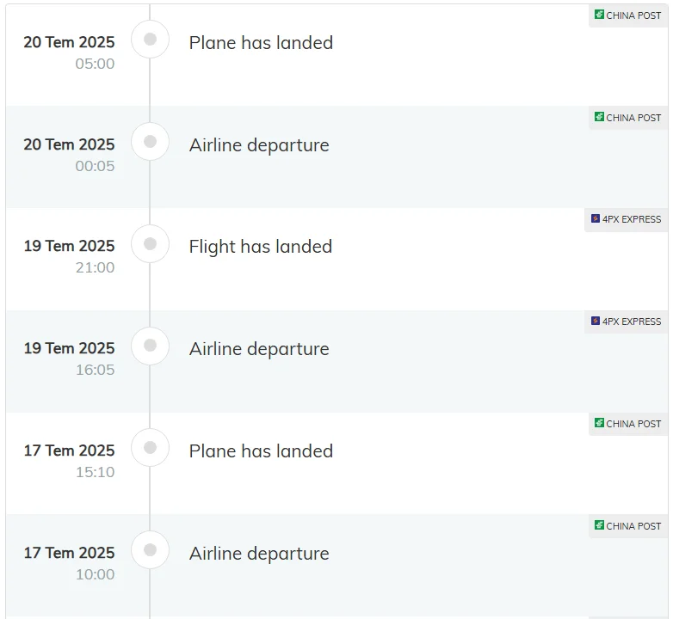Select timeline dot for 17 Tem 10:00 event
The width and height of the screenshot is (673, 619).
(x=151, y=550)
